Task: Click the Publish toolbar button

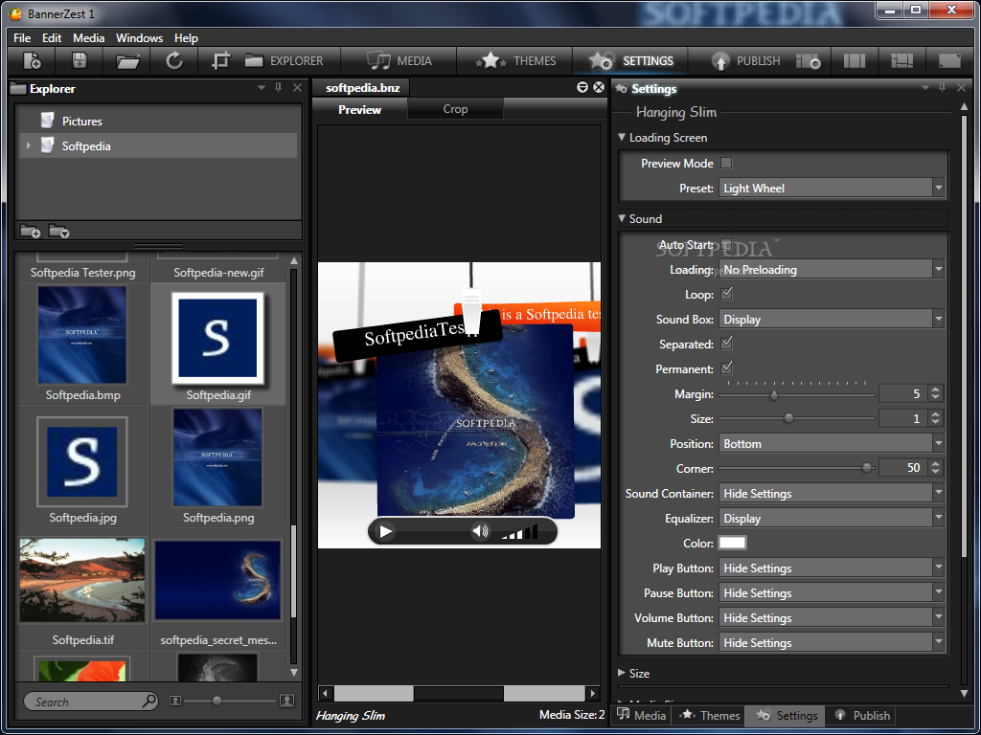Action: [745, 60]
